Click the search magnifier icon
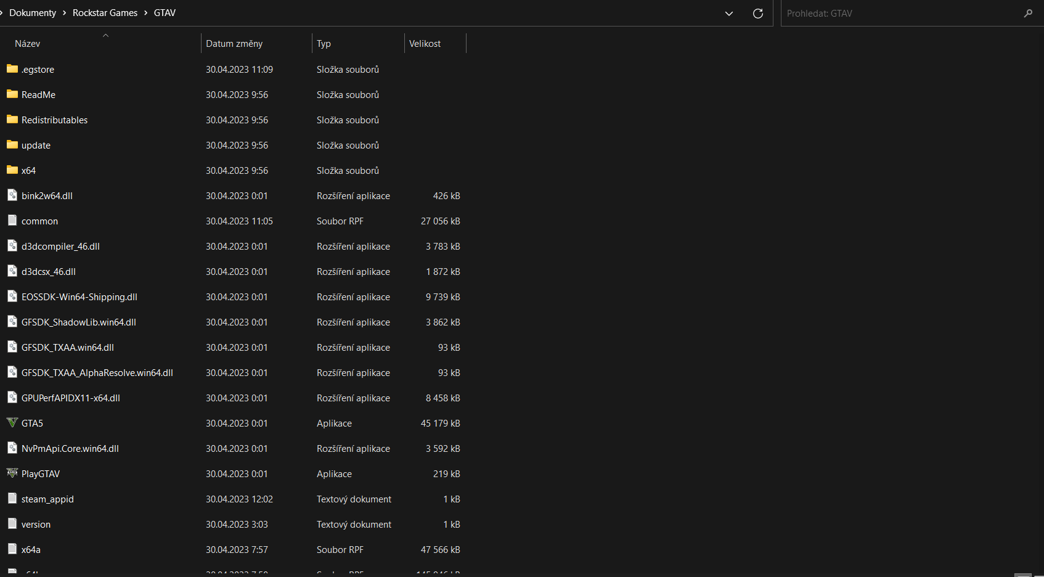The height and width of the screenshot is (577, 1044). point(1028,13)
